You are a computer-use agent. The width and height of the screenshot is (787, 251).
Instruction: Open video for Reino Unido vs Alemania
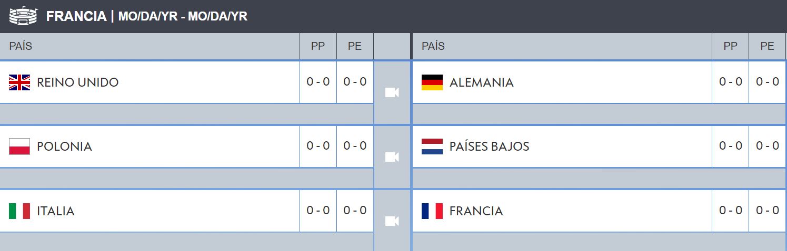[x=392, y=92]
